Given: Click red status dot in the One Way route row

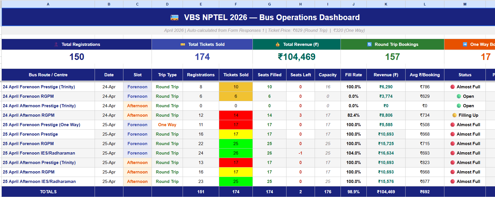Looking at the screenshot, I should 452,125.
